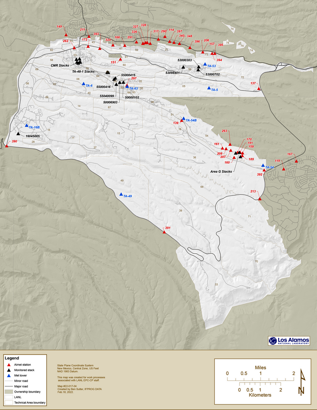Click the black monitored stack 16045005 triangle

click(18, 133)
